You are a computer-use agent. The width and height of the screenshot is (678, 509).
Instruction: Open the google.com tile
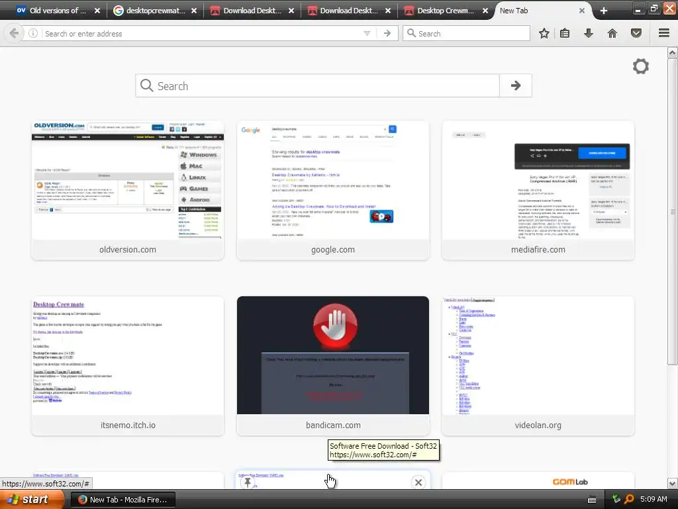[x=333, y=190]
